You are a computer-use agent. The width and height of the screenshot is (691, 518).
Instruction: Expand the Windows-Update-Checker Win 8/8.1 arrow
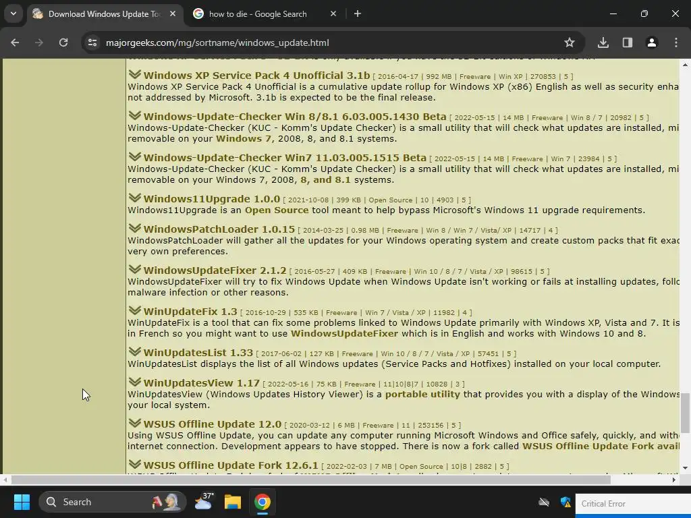[x=135, y=115]
